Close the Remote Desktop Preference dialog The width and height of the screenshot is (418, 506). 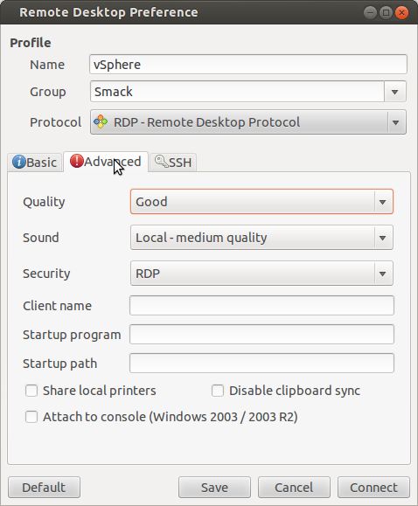[401, 13]
